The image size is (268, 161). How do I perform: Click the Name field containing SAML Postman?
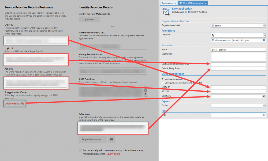click(238, 50)
